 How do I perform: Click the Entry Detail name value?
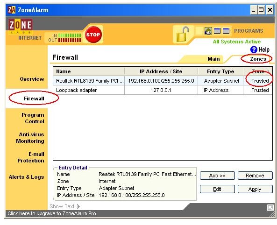tap(147, 174)
